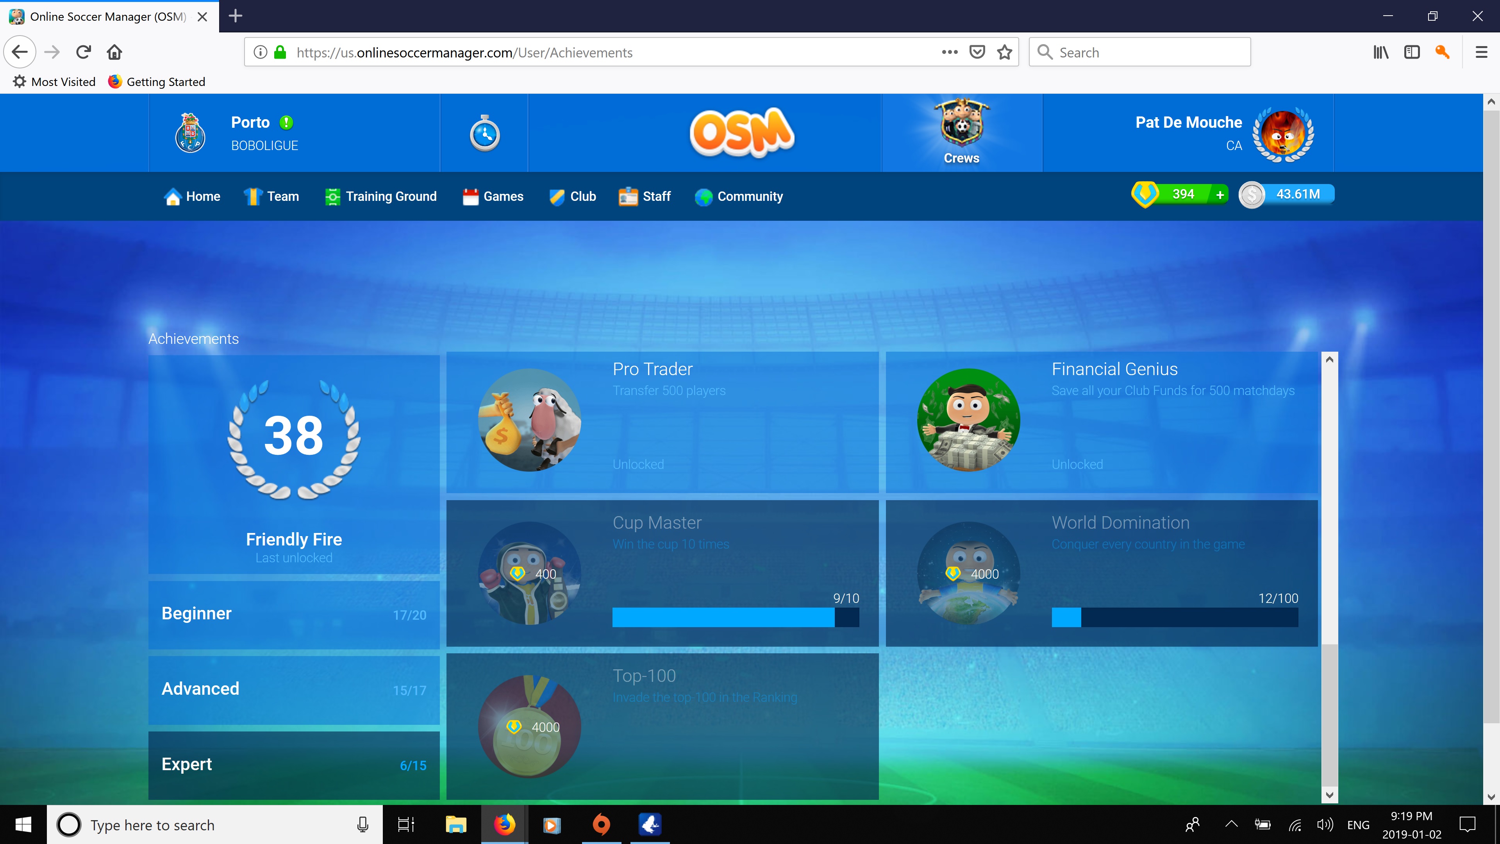Image resolution: width=1500 pixels, height=844 pixels.
Task: Click the page scrollbar down arrow
Action: pyautogui.click(x=1491, y=797)
